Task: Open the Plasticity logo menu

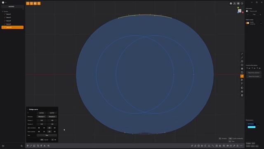Action: 3,2
